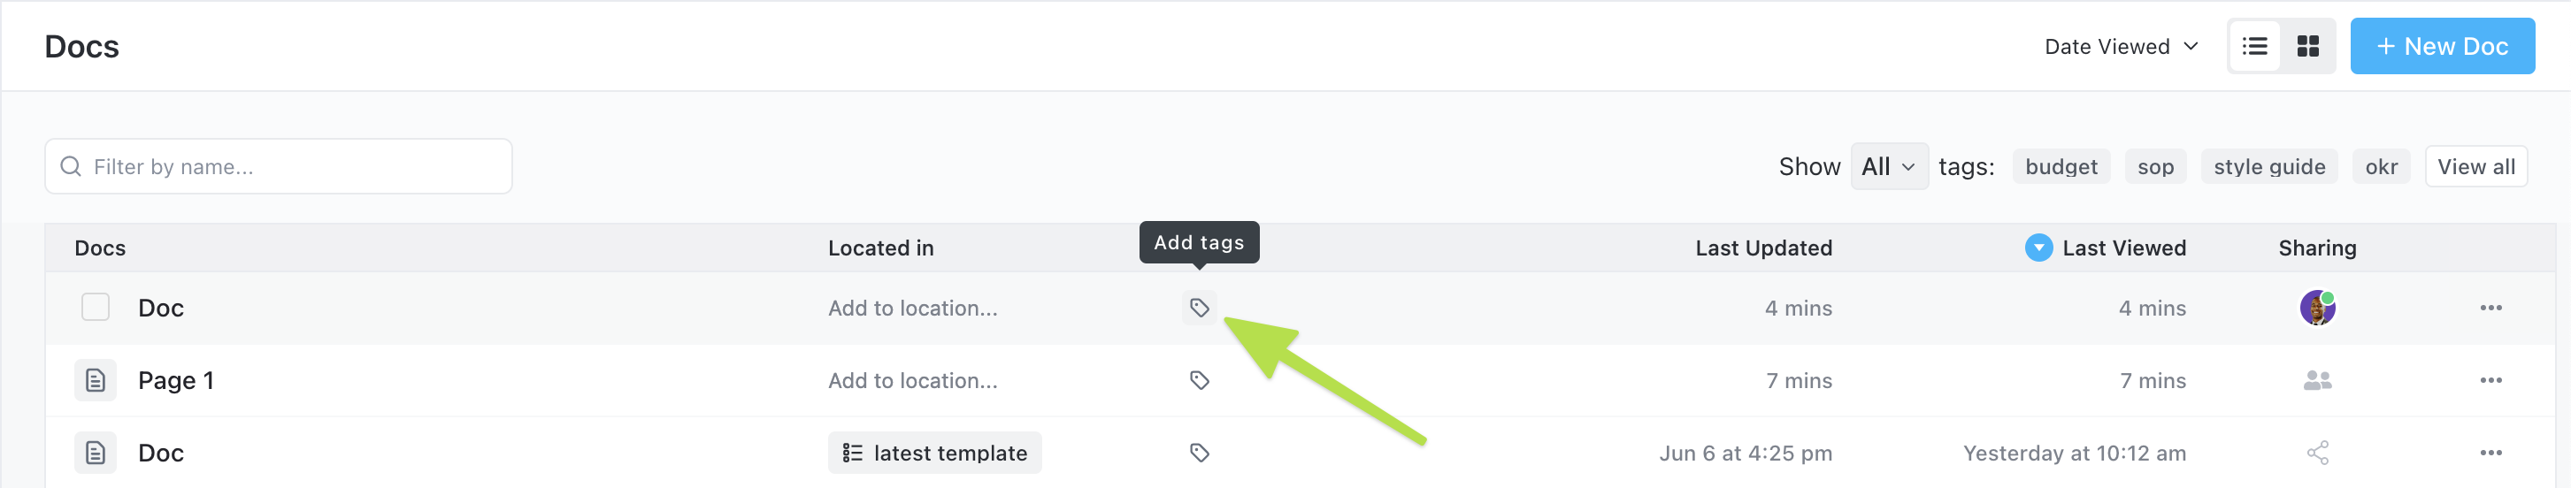The image size is (2571, 488).
Task: Switch to list view layout
Action: (x=2254, y=46)
